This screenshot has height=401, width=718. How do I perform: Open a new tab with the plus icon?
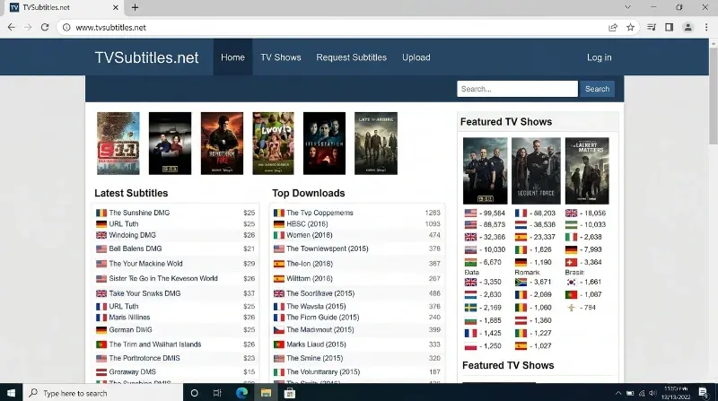[135, 7]
